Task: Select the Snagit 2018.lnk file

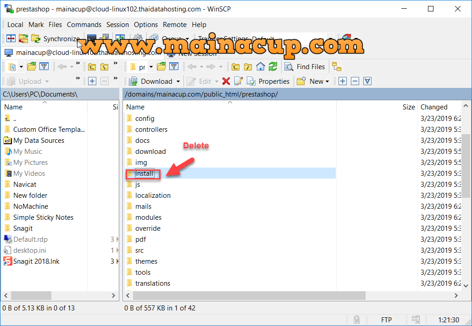Action: (x=36, y=261)
